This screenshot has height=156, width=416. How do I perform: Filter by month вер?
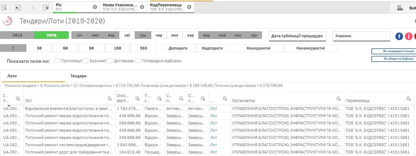point(206,35)
